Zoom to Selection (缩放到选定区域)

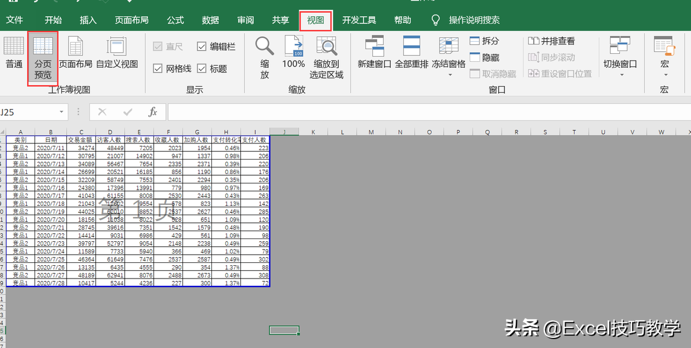327,57
